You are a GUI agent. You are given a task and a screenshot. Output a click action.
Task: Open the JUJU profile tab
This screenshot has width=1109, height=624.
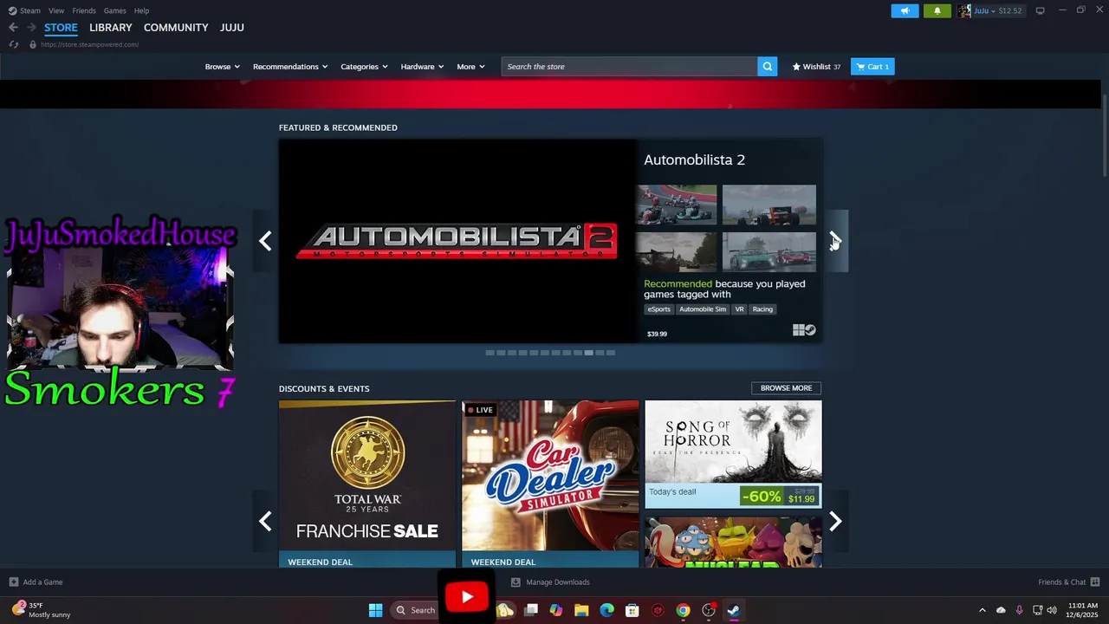(x=231, y=28)
